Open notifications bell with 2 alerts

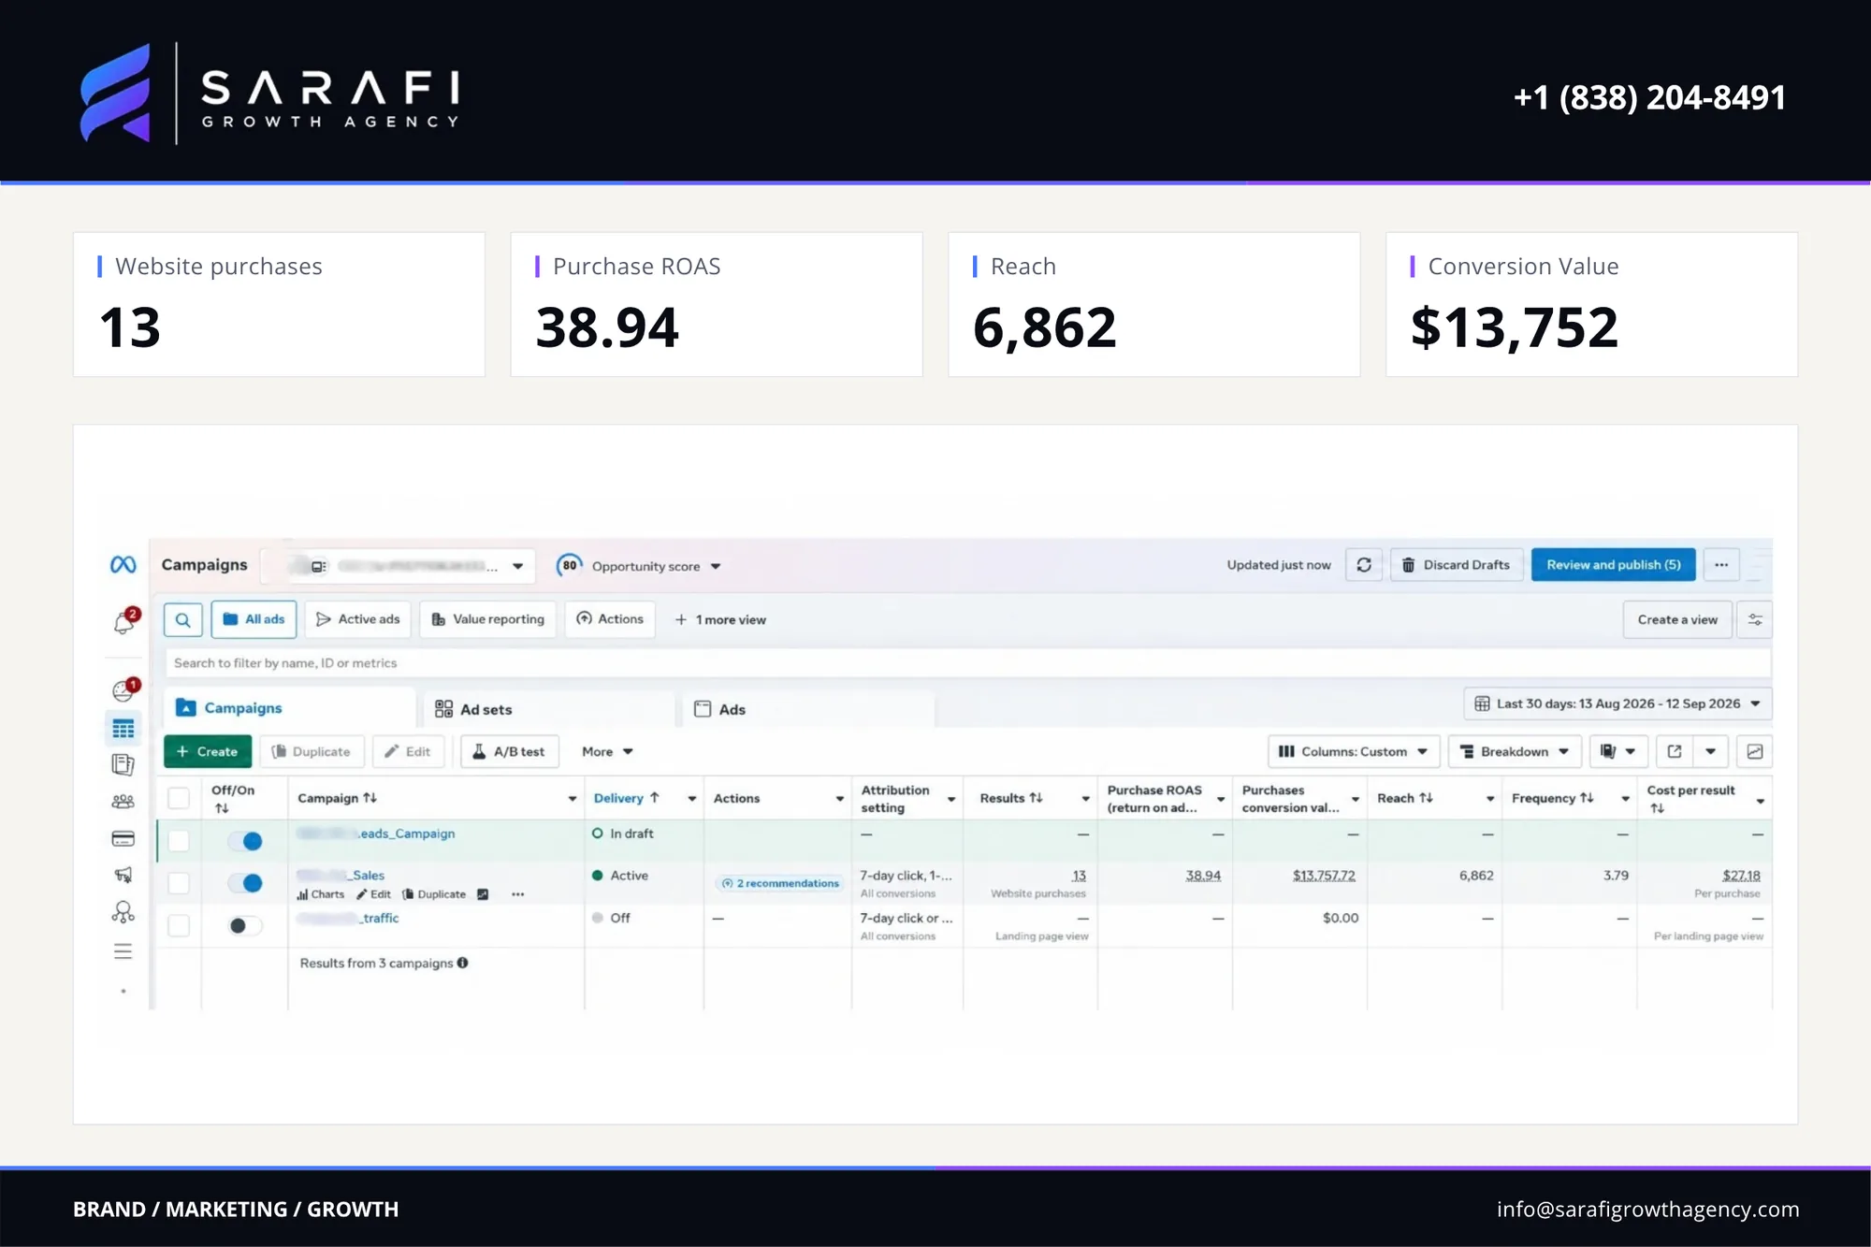(125, 621)
